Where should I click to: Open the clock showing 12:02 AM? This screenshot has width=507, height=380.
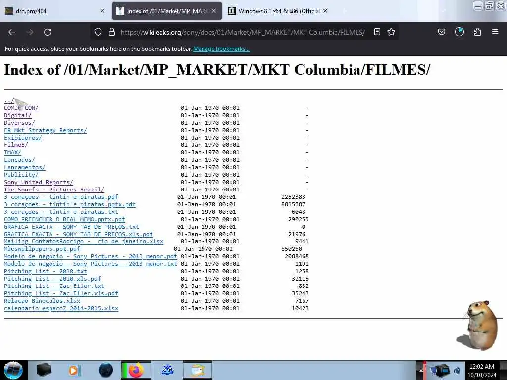point(482,370)
